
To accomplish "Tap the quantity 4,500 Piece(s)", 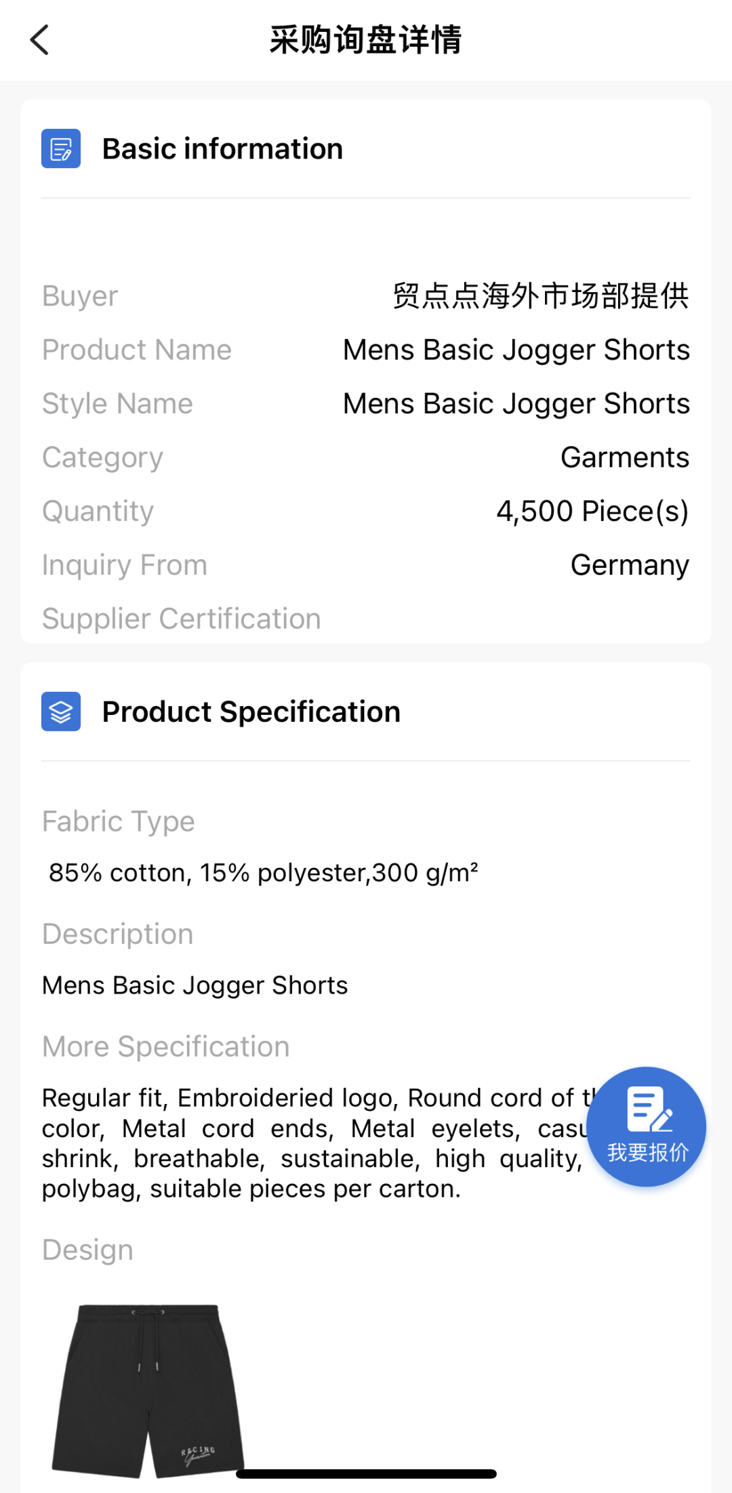I will 592,511.
